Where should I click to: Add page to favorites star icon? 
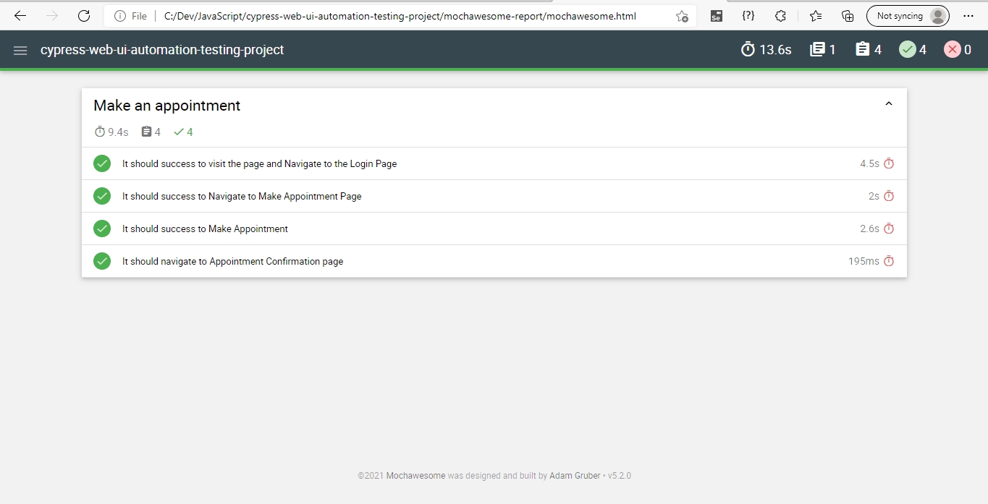pos(682,16)
